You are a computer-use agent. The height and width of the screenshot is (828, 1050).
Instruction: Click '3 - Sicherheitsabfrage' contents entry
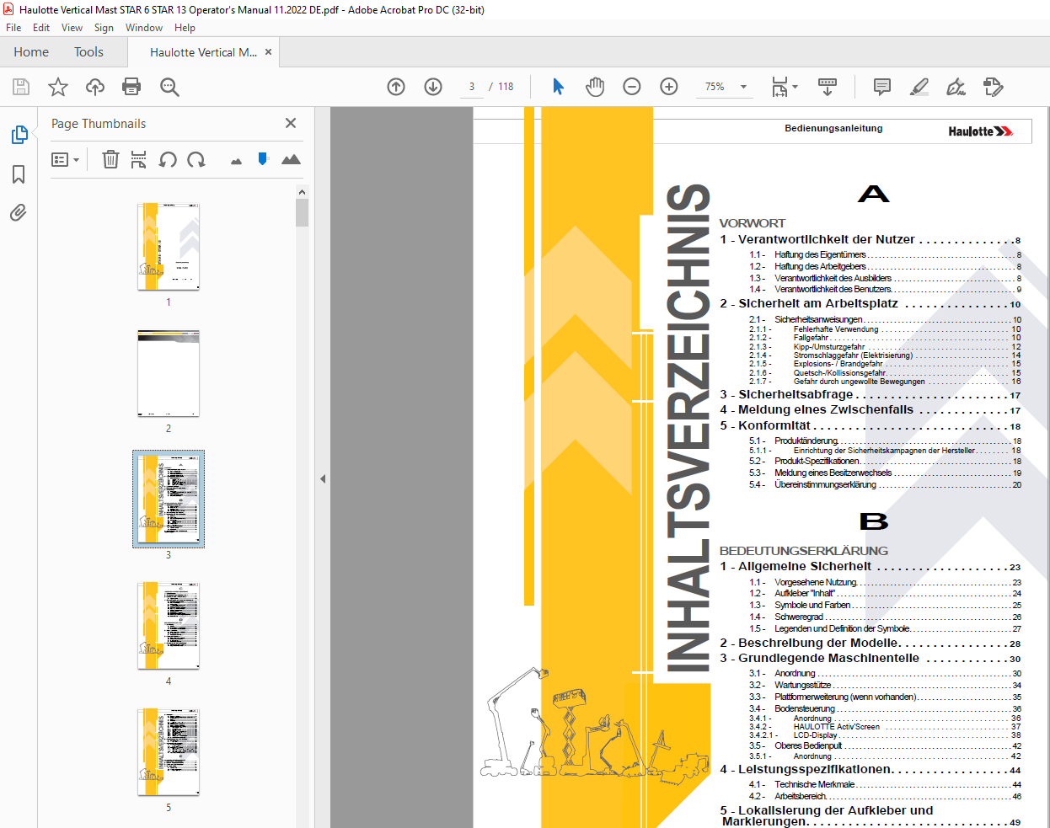[x=870, y=394]
